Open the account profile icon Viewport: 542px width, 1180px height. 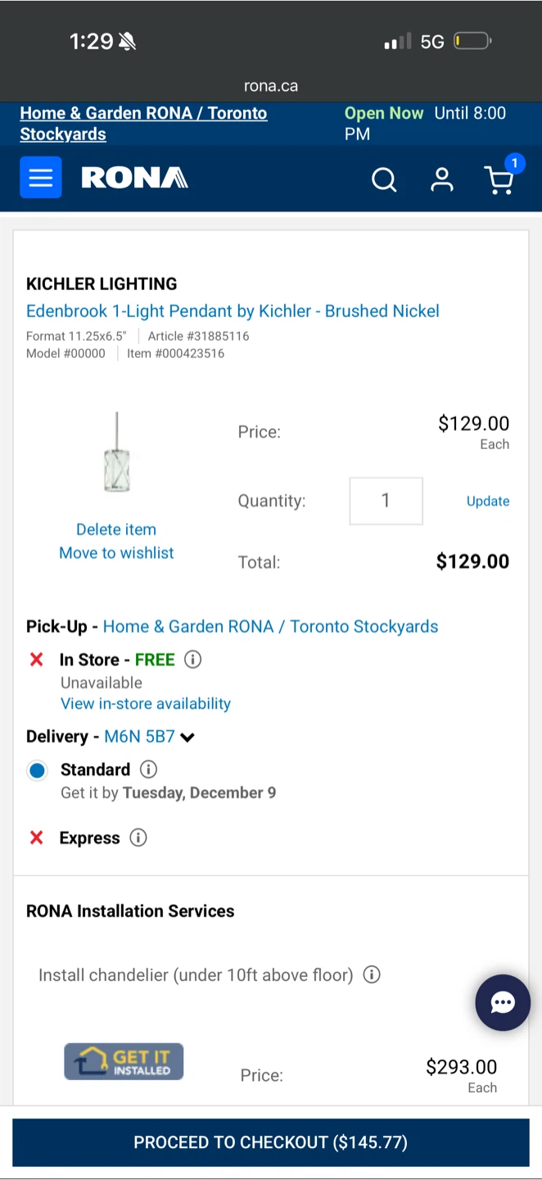click(x=441, y=179)
